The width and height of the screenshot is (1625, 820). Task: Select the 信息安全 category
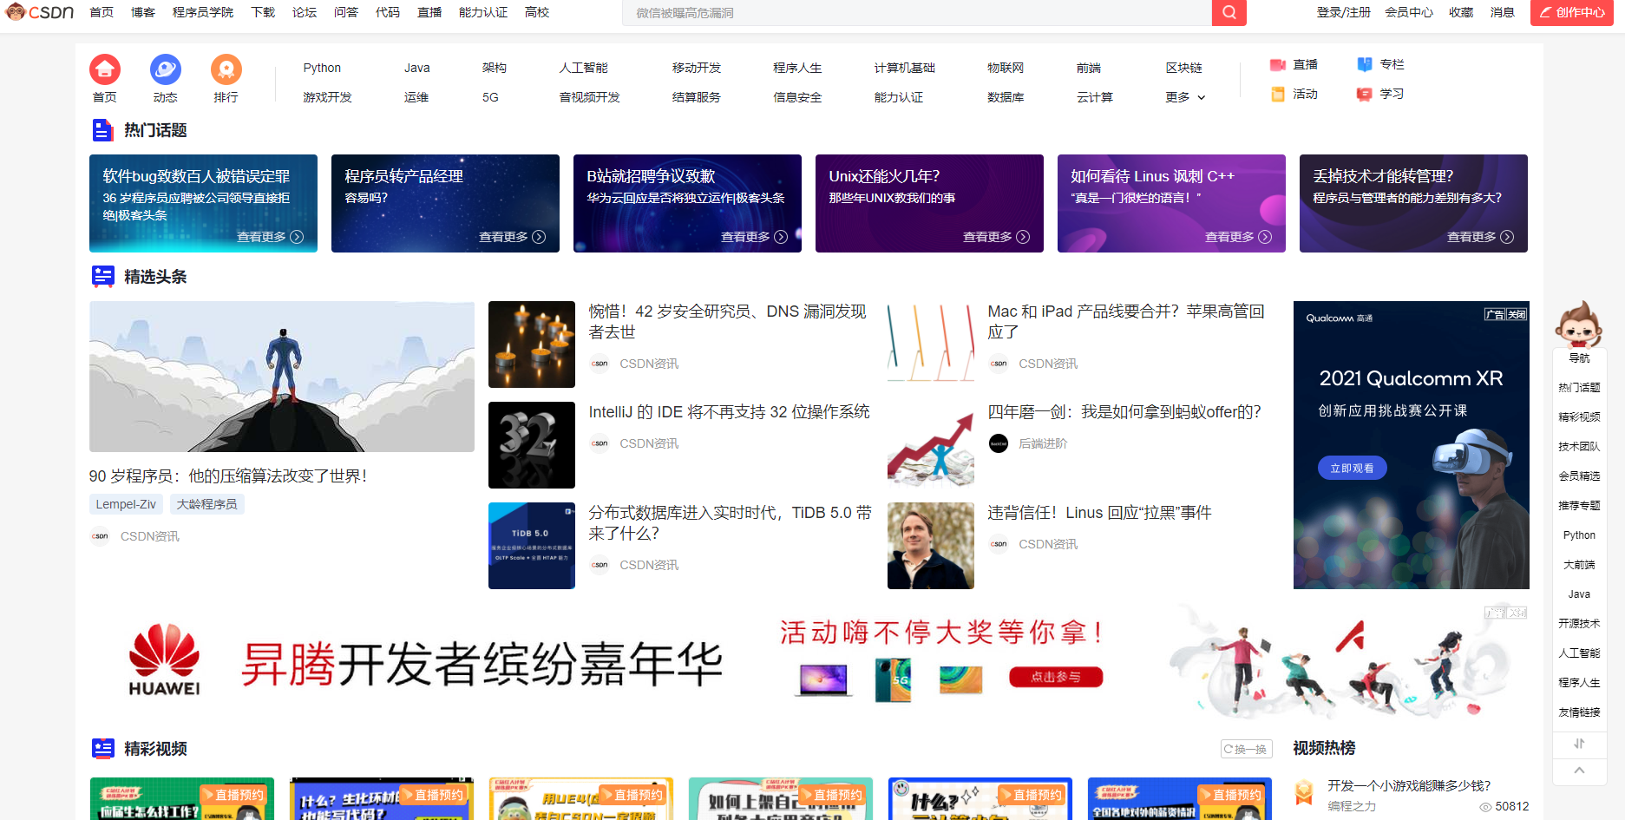(797, 97)
